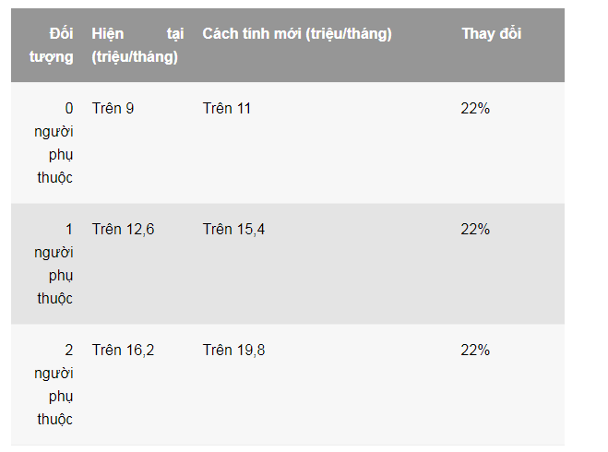Screen dimensions: 608x452
Task: Click the "2 người phụ thuộc" cell
Action: point(54,385)
